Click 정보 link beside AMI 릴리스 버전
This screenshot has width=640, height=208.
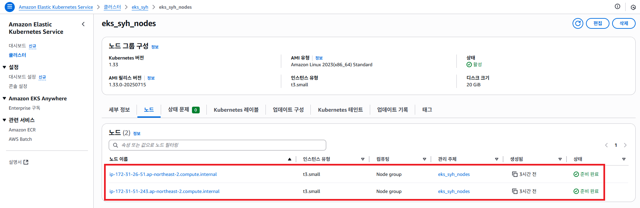151,78
